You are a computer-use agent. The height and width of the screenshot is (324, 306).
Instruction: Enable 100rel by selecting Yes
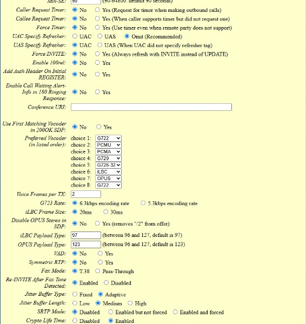click(x=97, y=62)
